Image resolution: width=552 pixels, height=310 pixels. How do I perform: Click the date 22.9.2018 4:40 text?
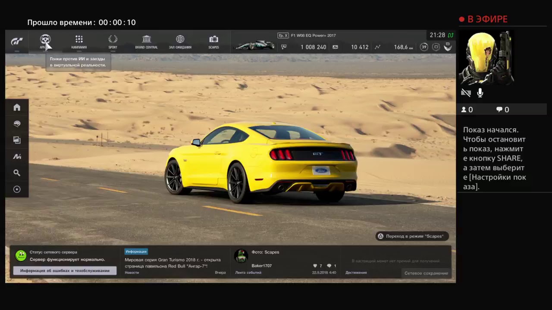click(324, 273)
